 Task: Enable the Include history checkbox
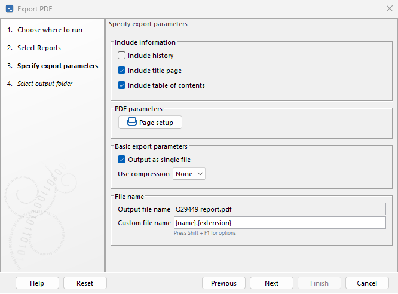point(122,56)
